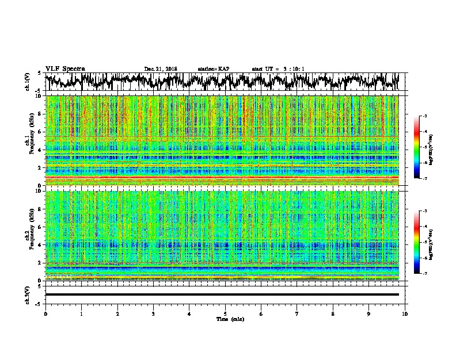Click the log(PSD) label of ch.1 color bar
This screenshot has height=352, width=456.
(431, 150)
